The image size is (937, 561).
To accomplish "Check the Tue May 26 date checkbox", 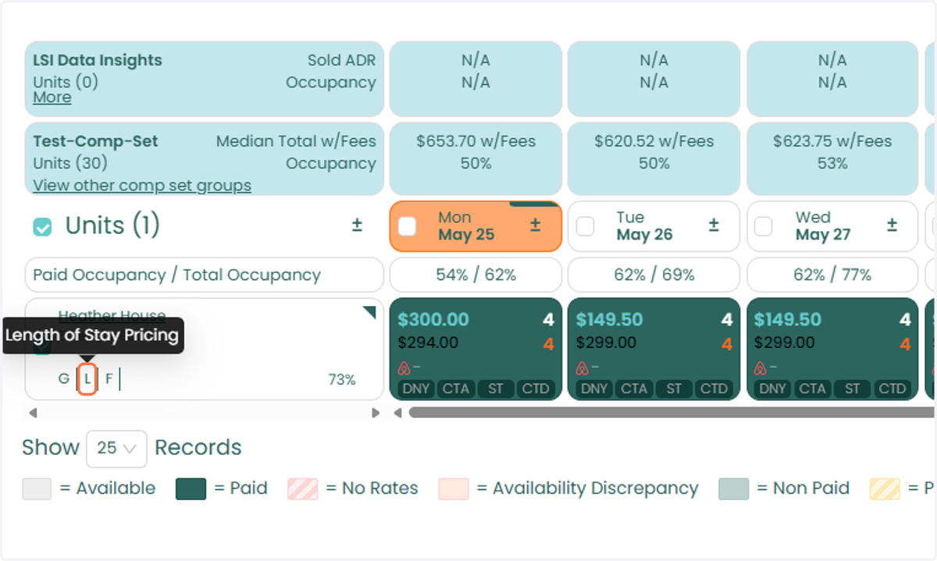I will coord(585,226).
